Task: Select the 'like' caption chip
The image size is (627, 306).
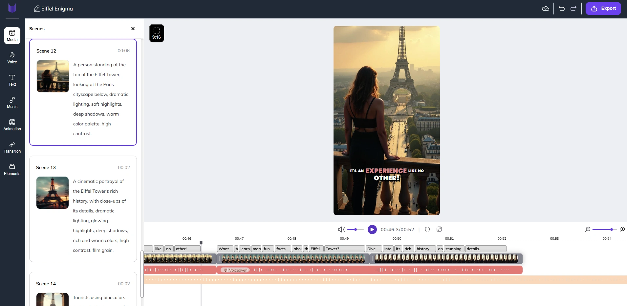Action: coord(159,249)
